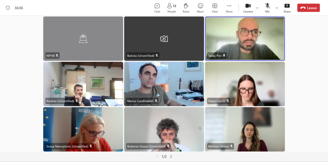Screen dimensions: 328x162
Task: Open the More actions menu
Action: (229, 8)
